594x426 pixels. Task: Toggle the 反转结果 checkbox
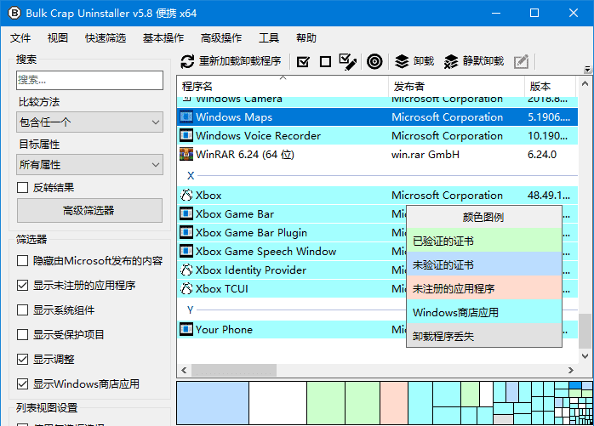[x=22, y=187]
